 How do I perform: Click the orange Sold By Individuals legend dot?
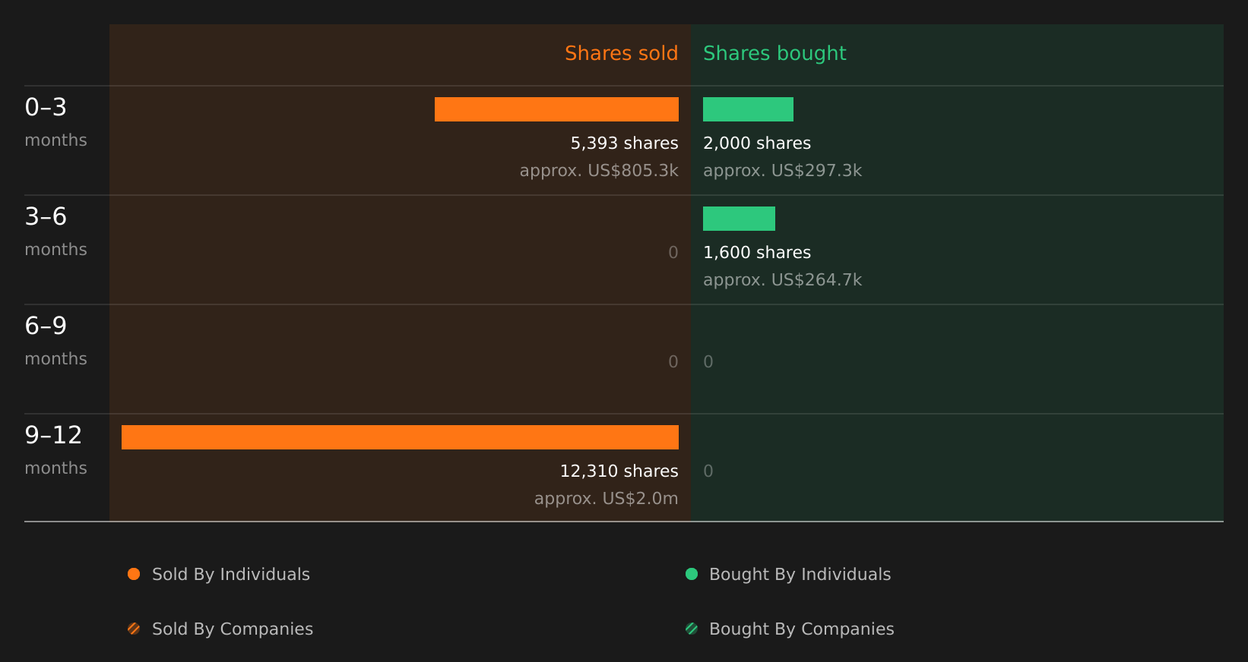[134, 574]
